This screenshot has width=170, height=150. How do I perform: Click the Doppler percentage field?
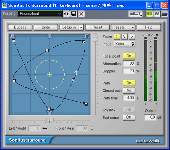coord(129,71)
